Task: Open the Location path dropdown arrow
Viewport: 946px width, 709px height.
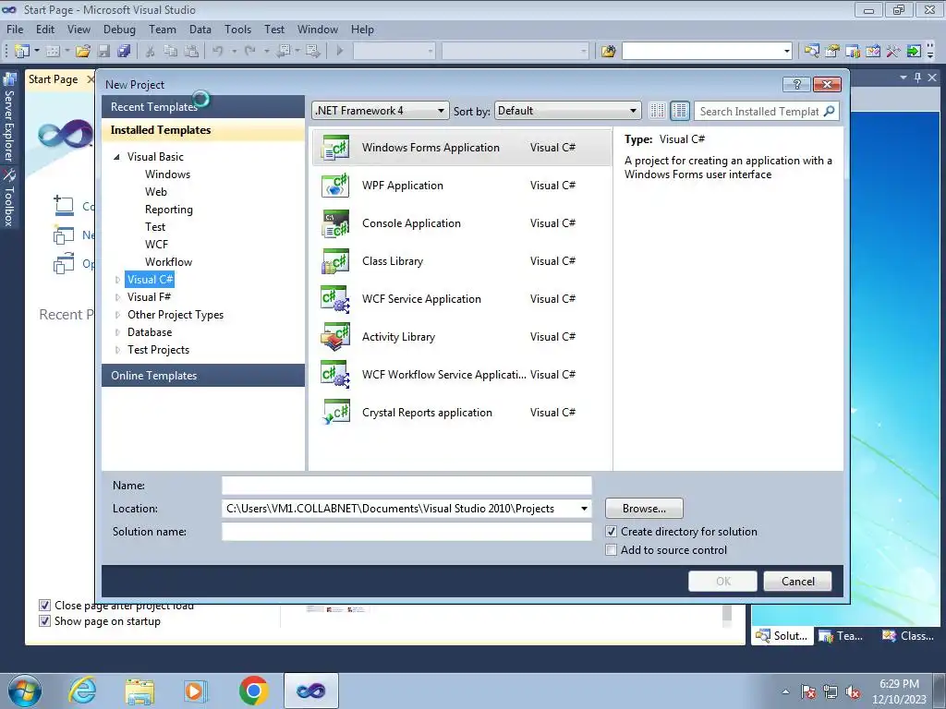Action: click(x=584, y=509)
